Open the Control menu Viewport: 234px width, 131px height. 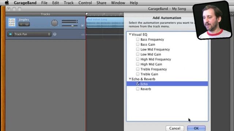pos(85,3)
